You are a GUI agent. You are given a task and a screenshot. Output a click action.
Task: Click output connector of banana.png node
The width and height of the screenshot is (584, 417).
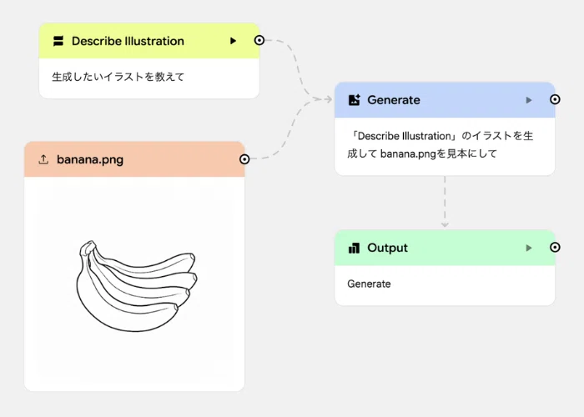point(244,159)
